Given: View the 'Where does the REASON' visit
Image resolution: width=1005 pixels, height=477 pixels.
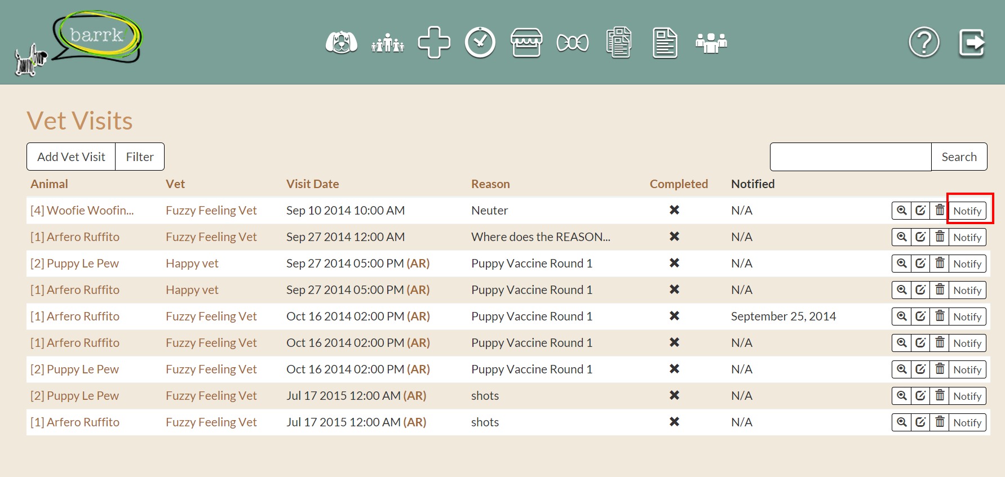Looking at the screenshot, I should coord(902,237).
